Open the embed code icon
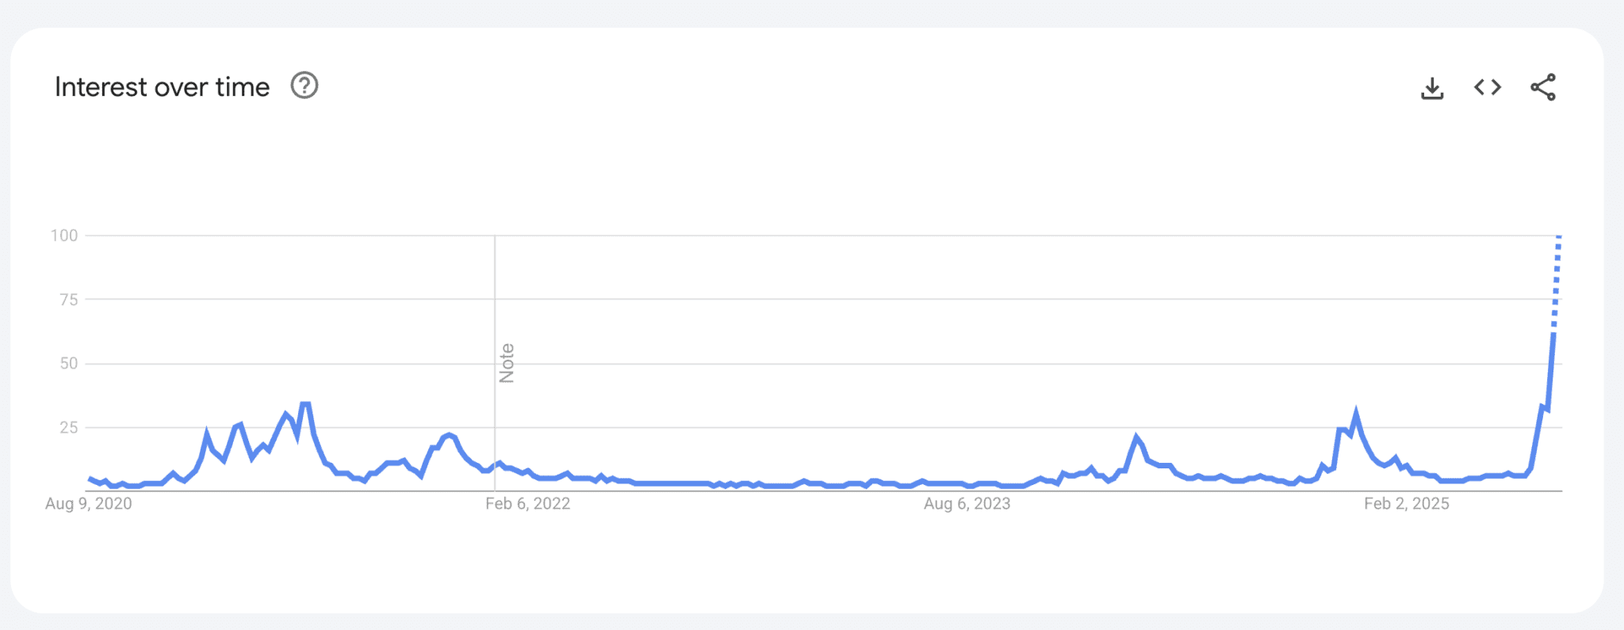Screen dimensions: 1624x630 pos(1488,87)
